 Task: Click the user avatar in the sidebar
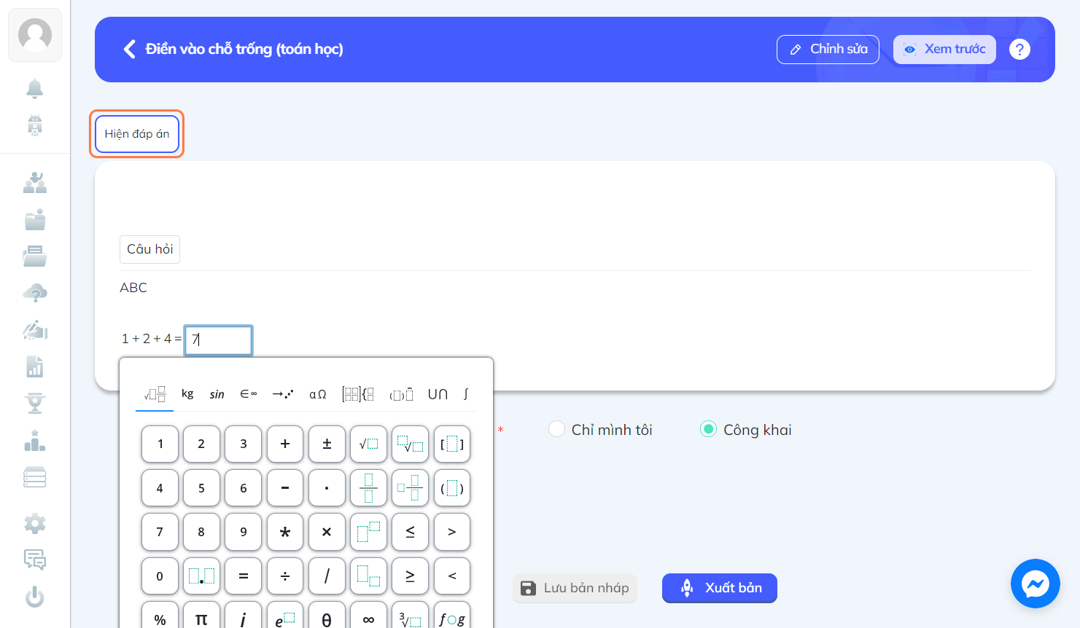click(35, 35)
